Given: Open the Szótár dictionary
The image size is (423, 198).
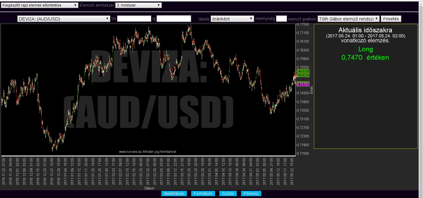Looking at the screenshot, I should [228, 194].
